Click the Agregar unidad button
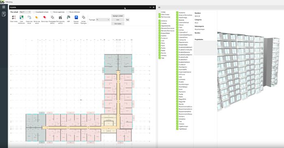284x148 pixels. click(118, 16)
